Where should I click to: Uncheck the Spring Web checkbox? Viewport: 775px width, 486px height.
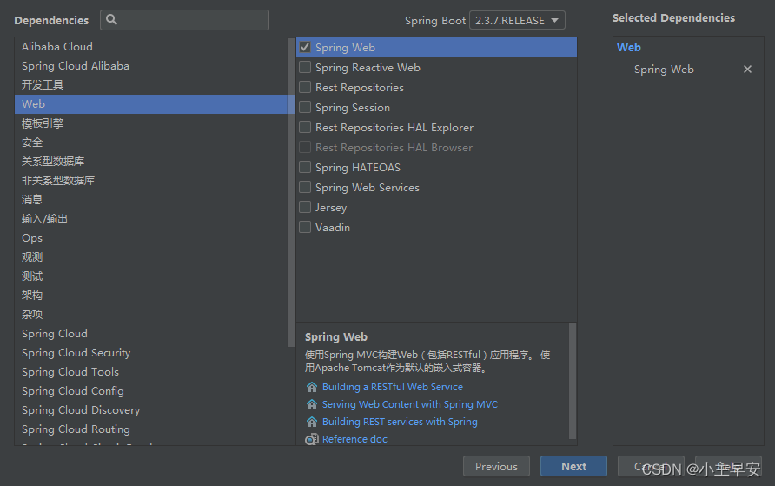305,48
